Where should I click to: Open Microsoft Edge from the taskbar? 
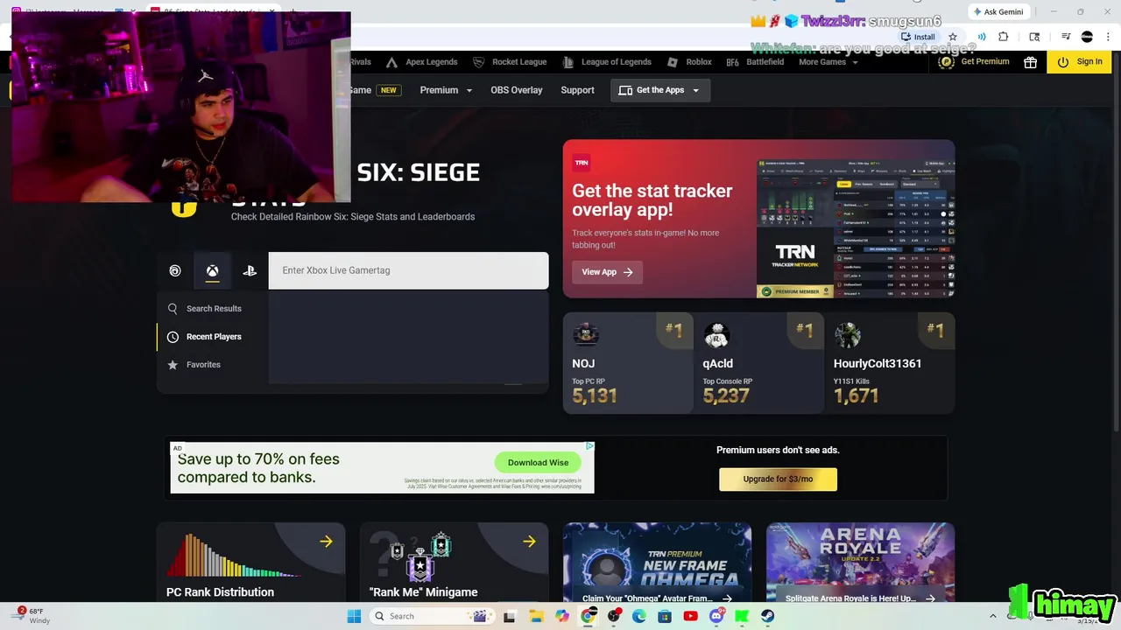[x=639, y=616]
